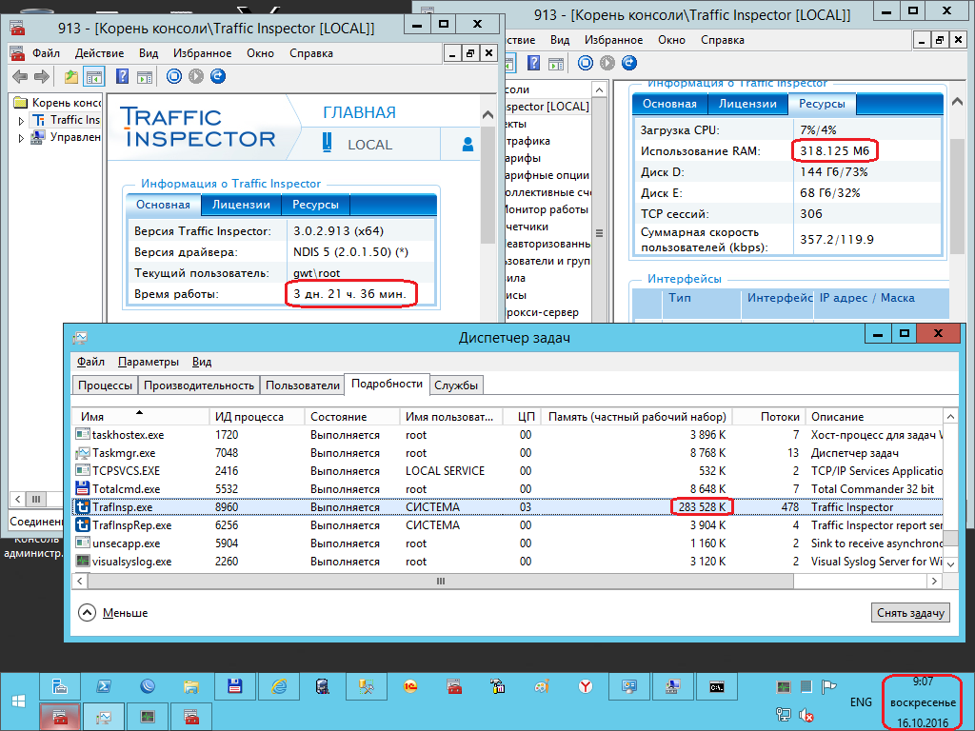The width and height of the screenshot is (975, 731).
Task: Toggle the console tree icon in ГЛАВНАЯ window toolbar
Action: (x=94, y=77)
